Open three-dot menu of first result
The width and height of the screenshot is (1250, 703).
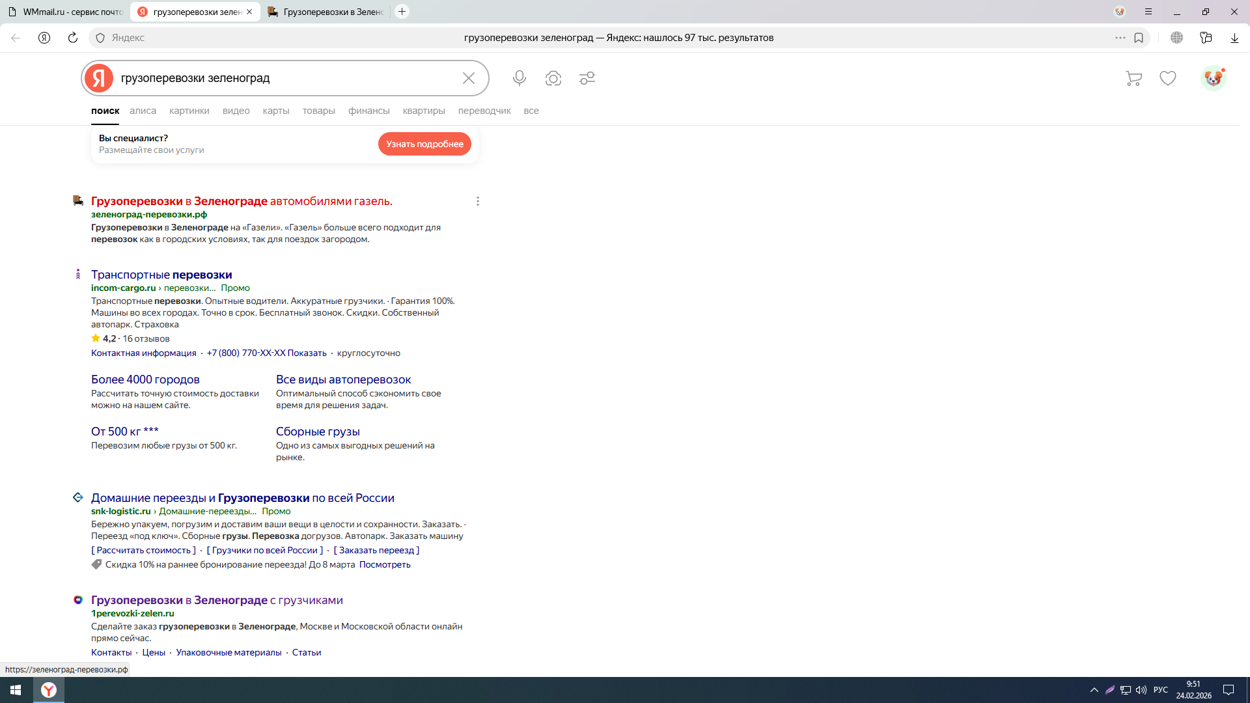(478, 201)
